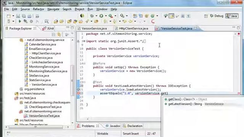Screen dimensions: 244x137
Task: Open the Refactor menu
Action: pos(39,9)
